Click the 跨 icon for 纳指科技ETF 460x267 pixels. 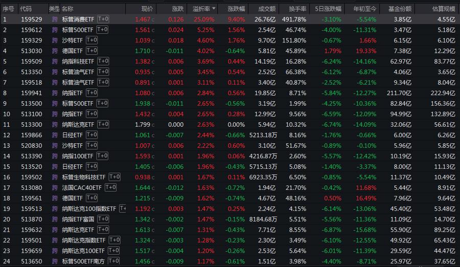pyautogui.click(x=55, y=61)
